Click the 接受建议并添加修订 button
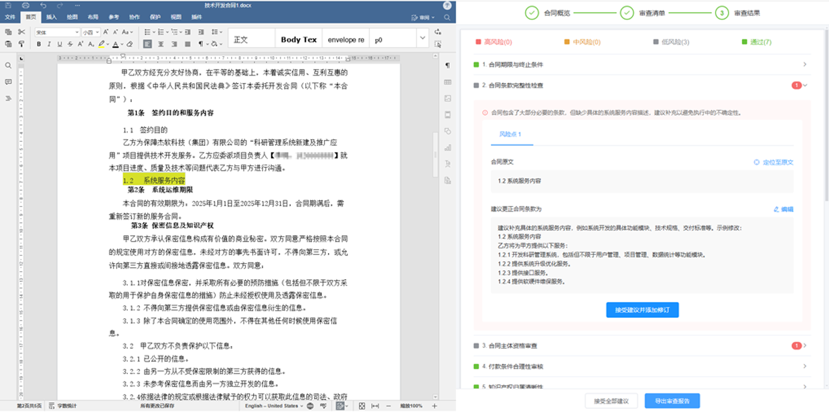 pos(642,310)
